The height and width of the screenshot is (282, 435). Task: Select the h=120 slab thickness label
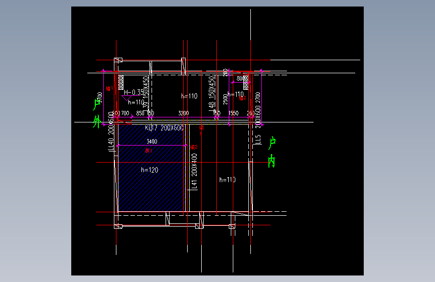pos(150,170)
